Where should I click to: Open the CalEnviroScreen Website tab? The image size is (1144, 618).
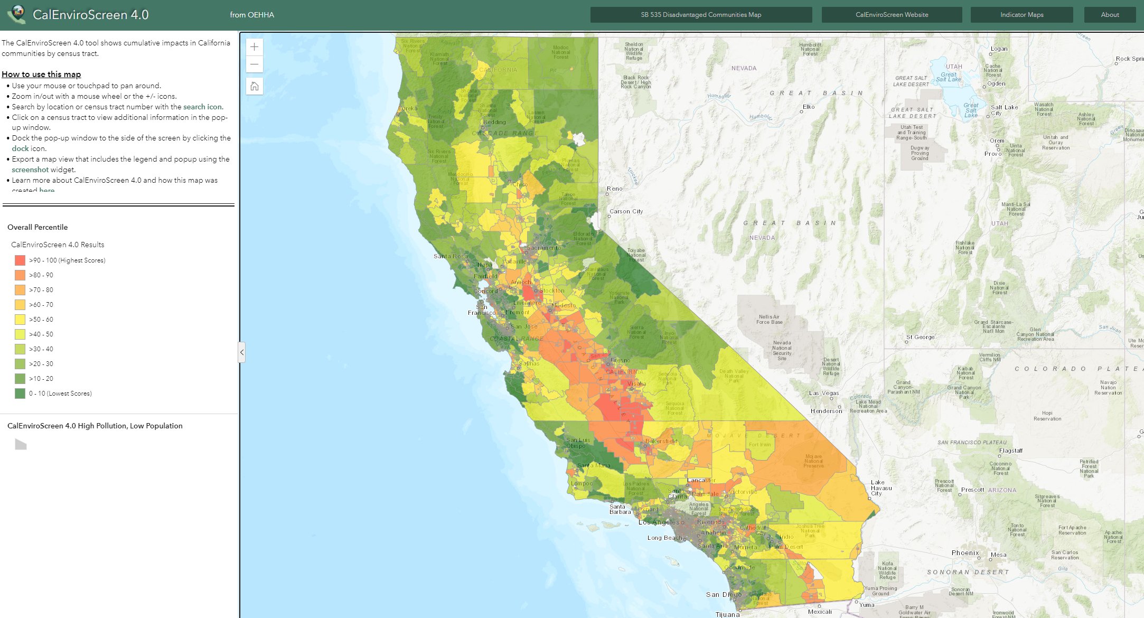(x=892, y=15)
